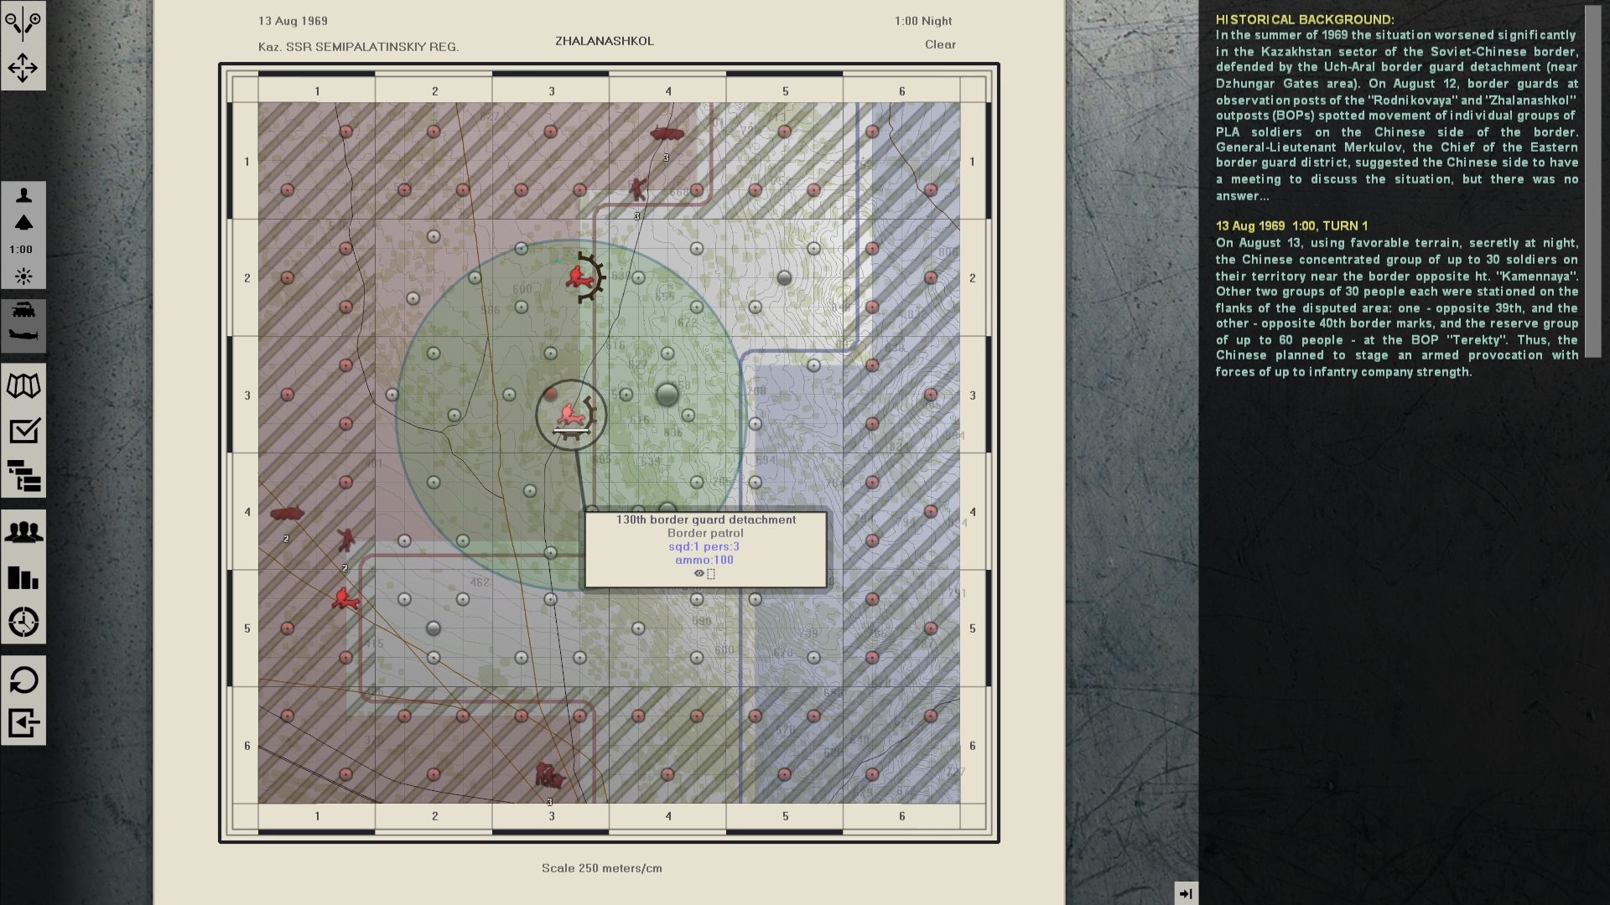The height and width of the screenshot is (905, 1610).
Task: Click the red unit marker near grid square 3-3
Action: point(570,414)
